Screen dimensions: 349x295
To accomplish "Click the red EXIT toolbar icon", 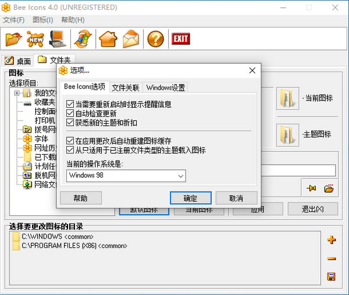I will [181, 39].
